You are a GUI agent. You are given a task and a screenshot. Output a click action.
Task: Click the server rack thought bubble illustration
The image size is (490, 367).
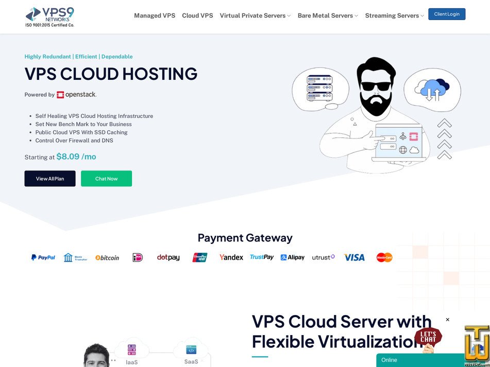tap(319, 89)
